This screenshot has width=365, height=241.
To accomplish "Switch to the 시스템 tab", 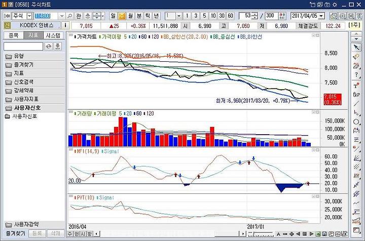I will click(53, 35).
